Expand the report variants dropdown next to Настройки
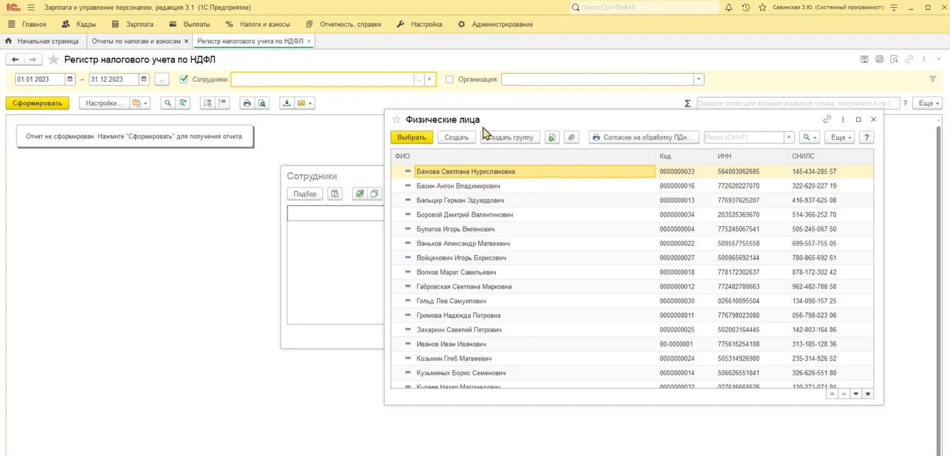Image resolution: width=950 pixels, height=456 pixels. [x=140, y=103]
